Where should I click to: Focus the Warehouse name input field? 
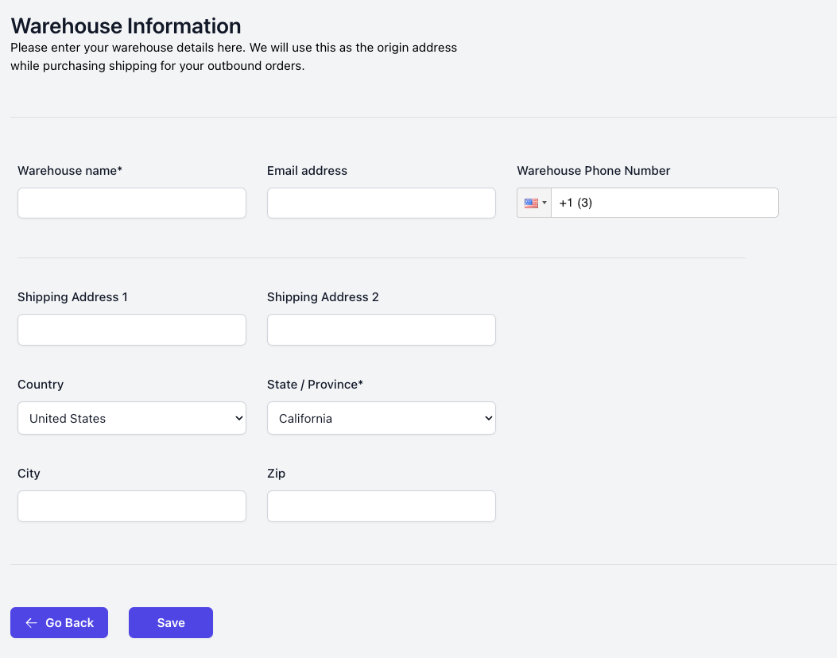coord(132,203)
